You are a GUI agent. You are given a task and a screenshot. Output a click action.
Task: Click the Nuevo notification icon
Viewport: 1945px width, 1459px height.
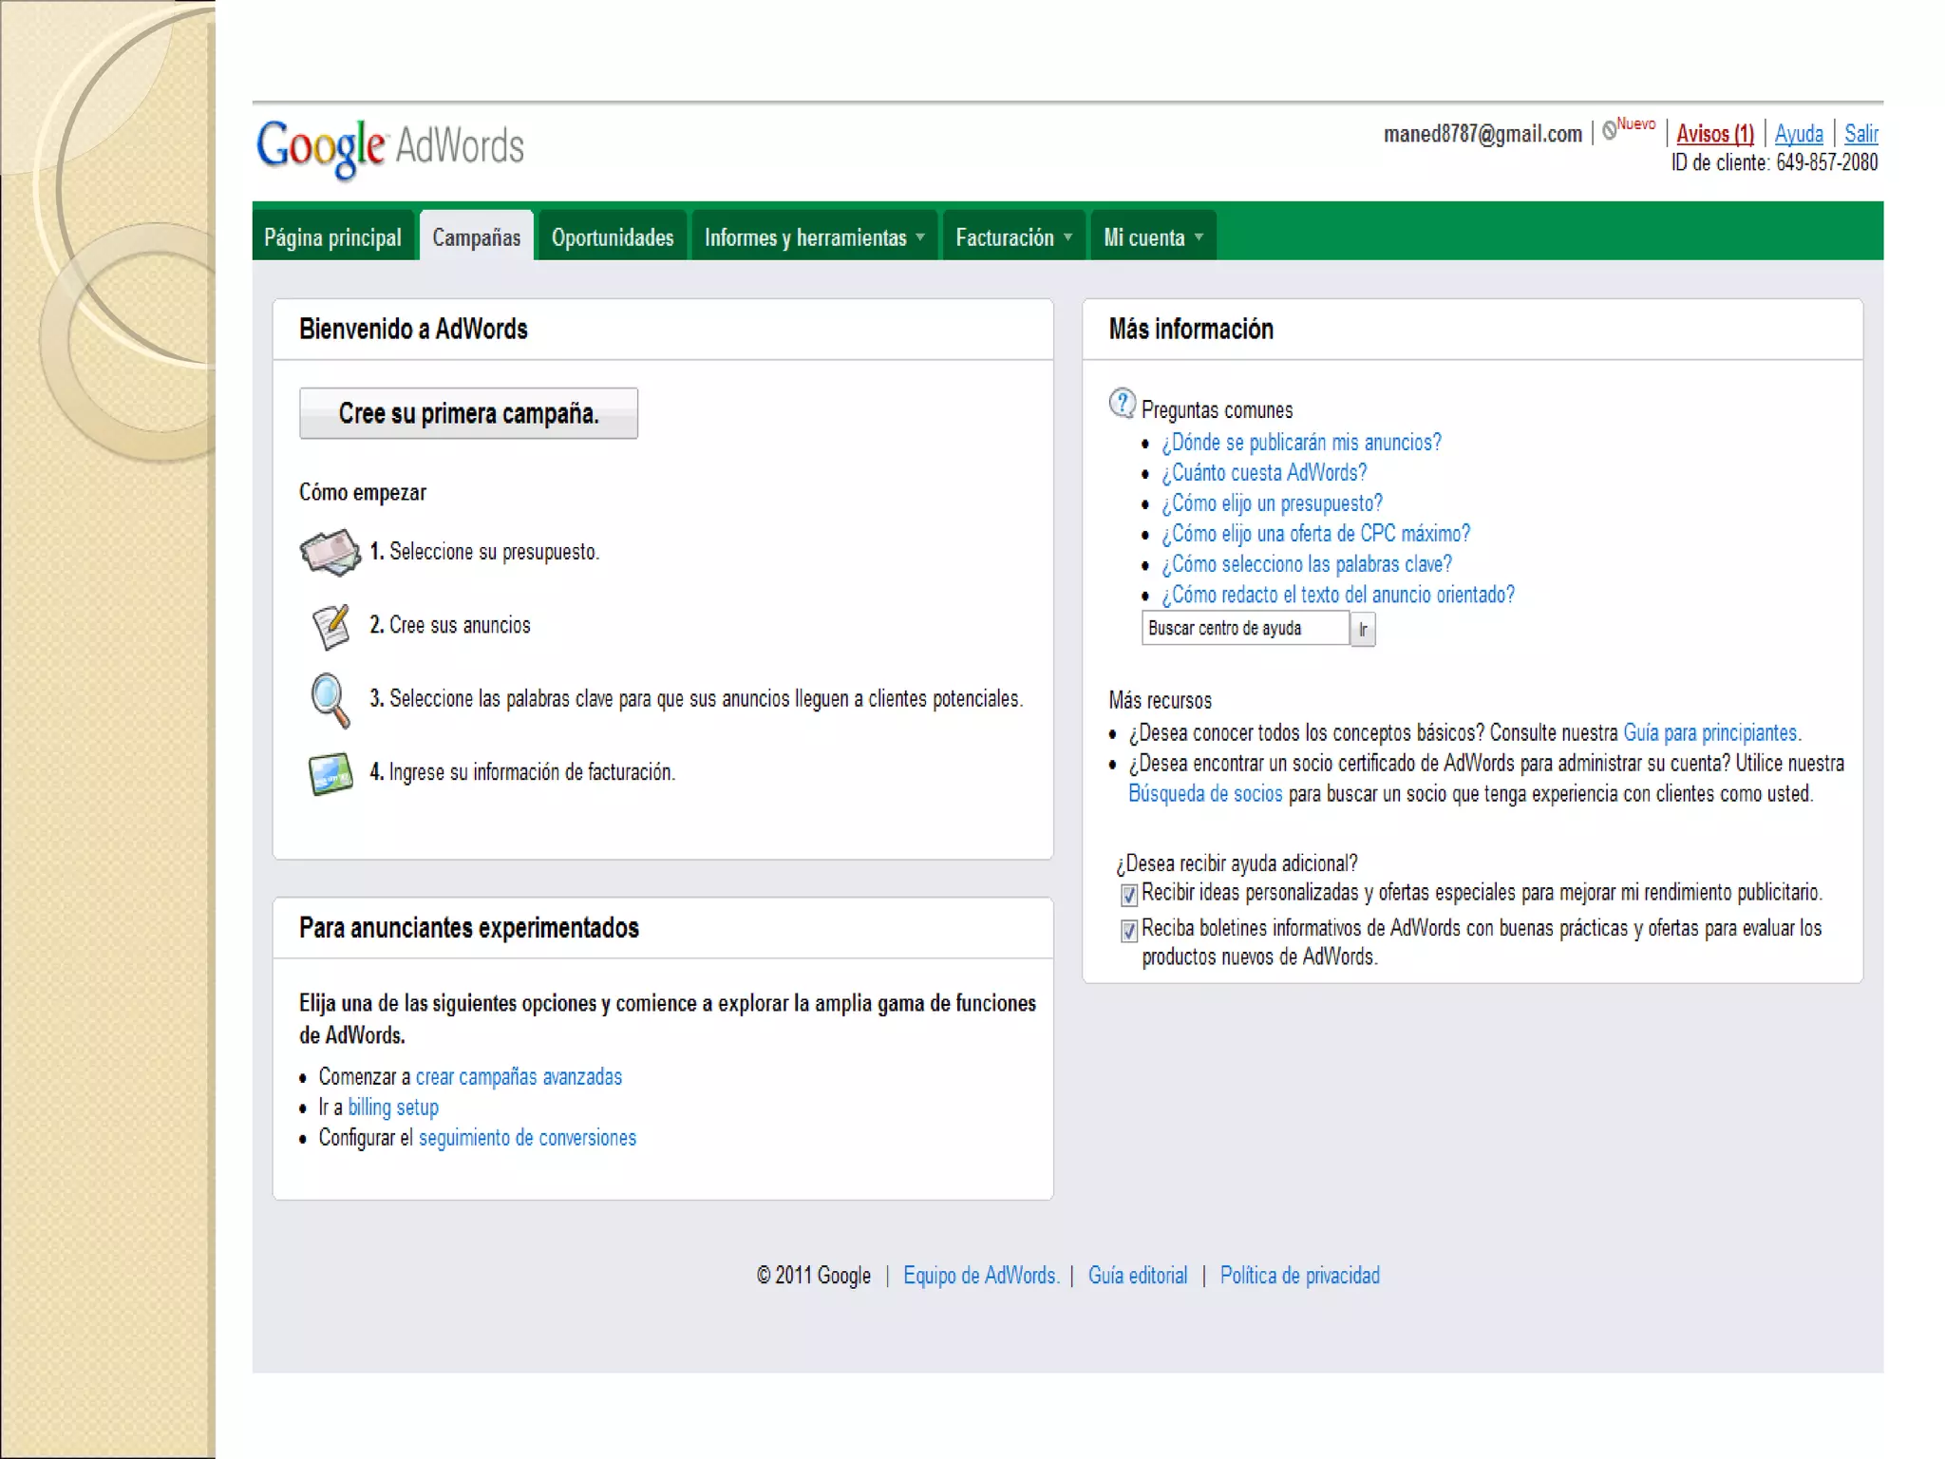click(x=1611, y=130)
